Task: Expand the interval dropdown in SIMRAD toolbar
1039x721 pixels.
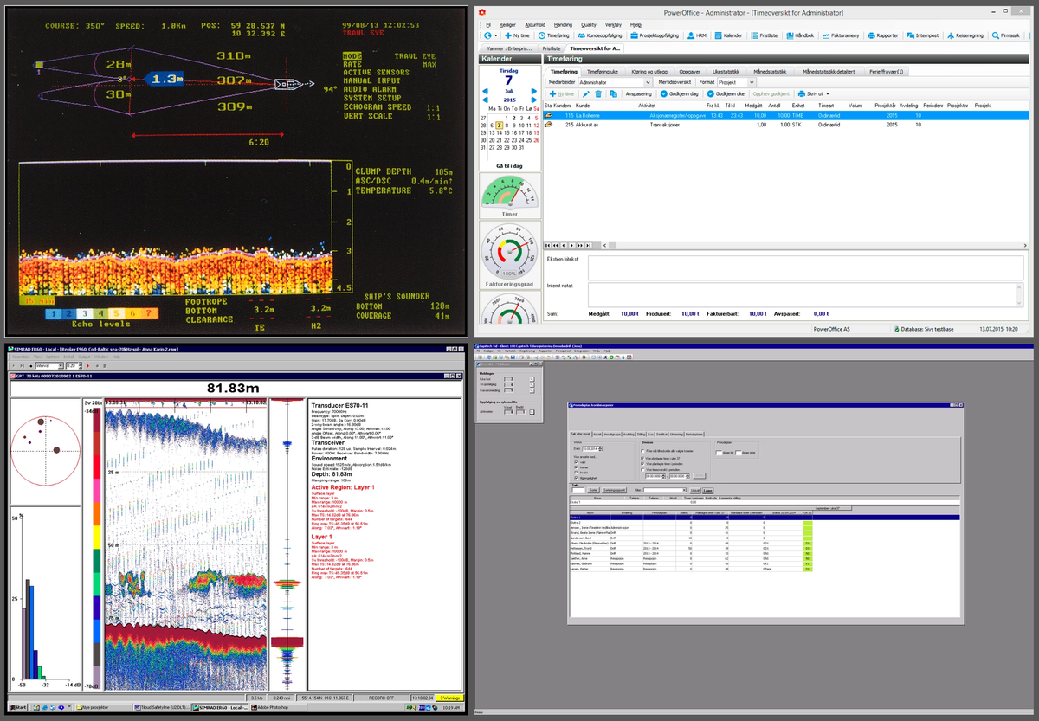Action: pyautogui.click(x=61, y=366)
